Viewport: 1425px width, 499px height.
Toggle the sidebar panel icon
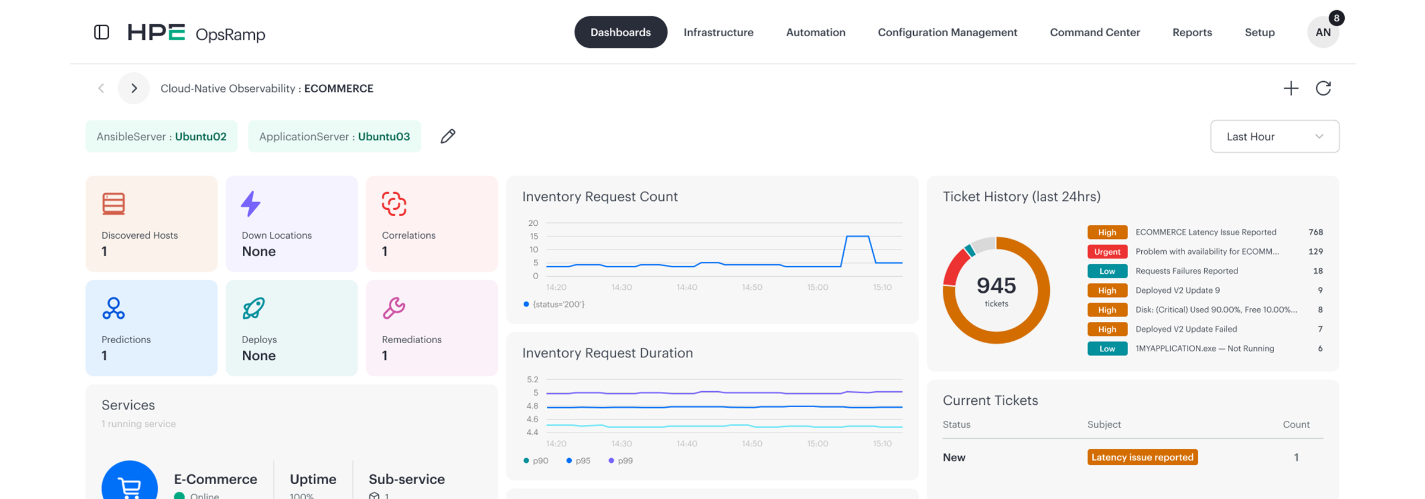pyautogui.click(x=102, y=32)
